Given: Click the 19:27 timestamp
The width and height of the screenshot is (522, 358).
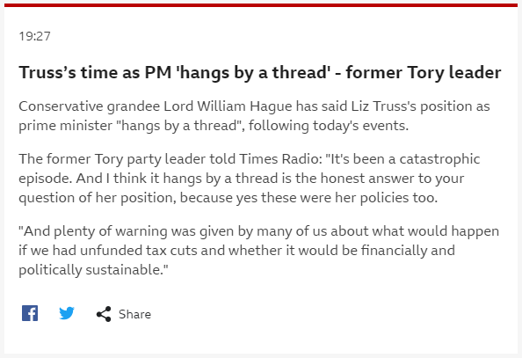Looking at the screenshot, I should click(x=34, y=36).
